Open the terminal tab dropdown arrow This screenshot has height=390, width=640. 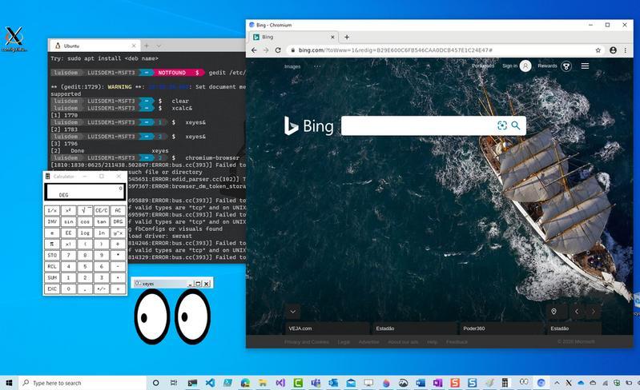(159, 46)
